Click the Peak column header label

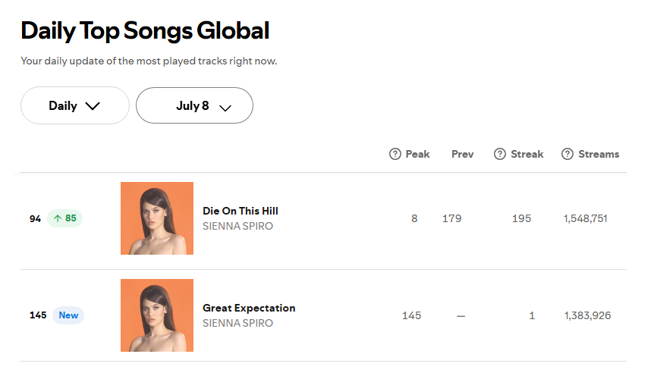[417, 154]
